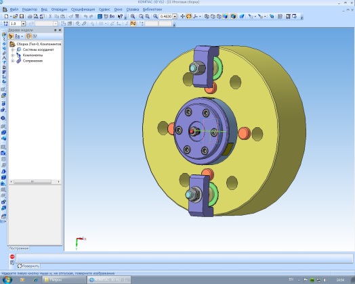This screenshot has width=355, height=284.
Task: Pin the Дерево модели panel
Action: [x=55, y=30]
